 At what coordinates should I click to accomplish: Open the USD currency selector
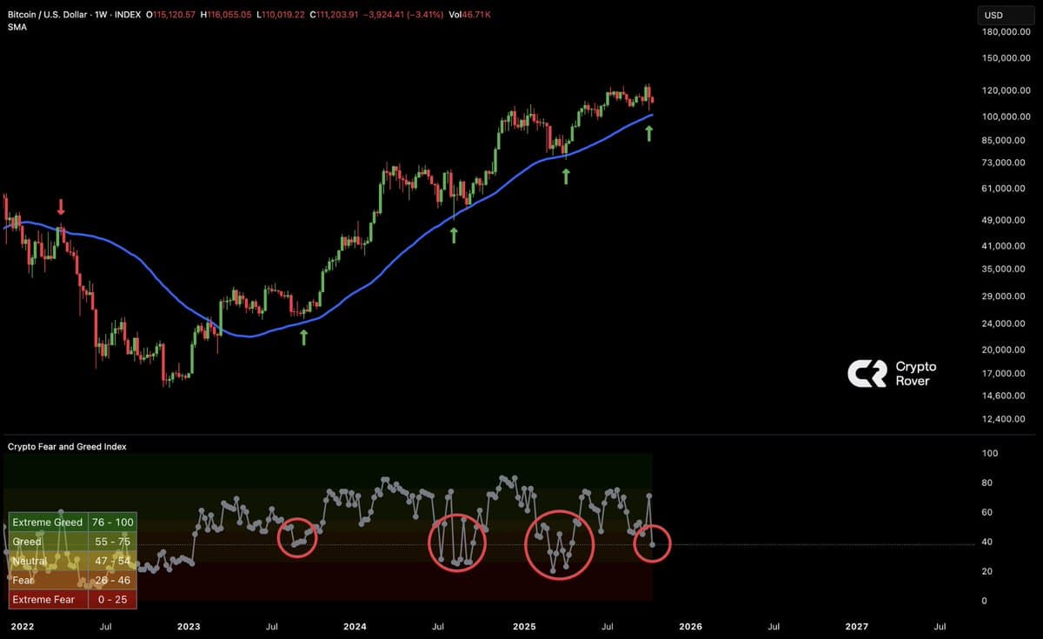[x=1004, y=14]
